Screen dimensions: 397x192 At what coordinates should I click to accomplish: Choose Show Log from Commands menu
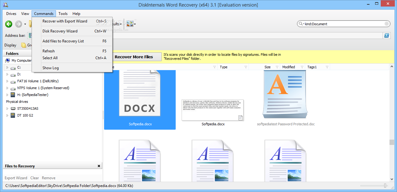coord(72,68)
